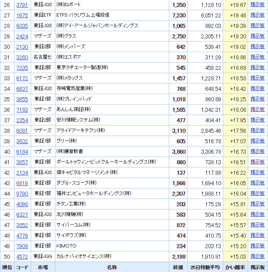Open 掲示板 link for KIMOTO row

point(258,246)
